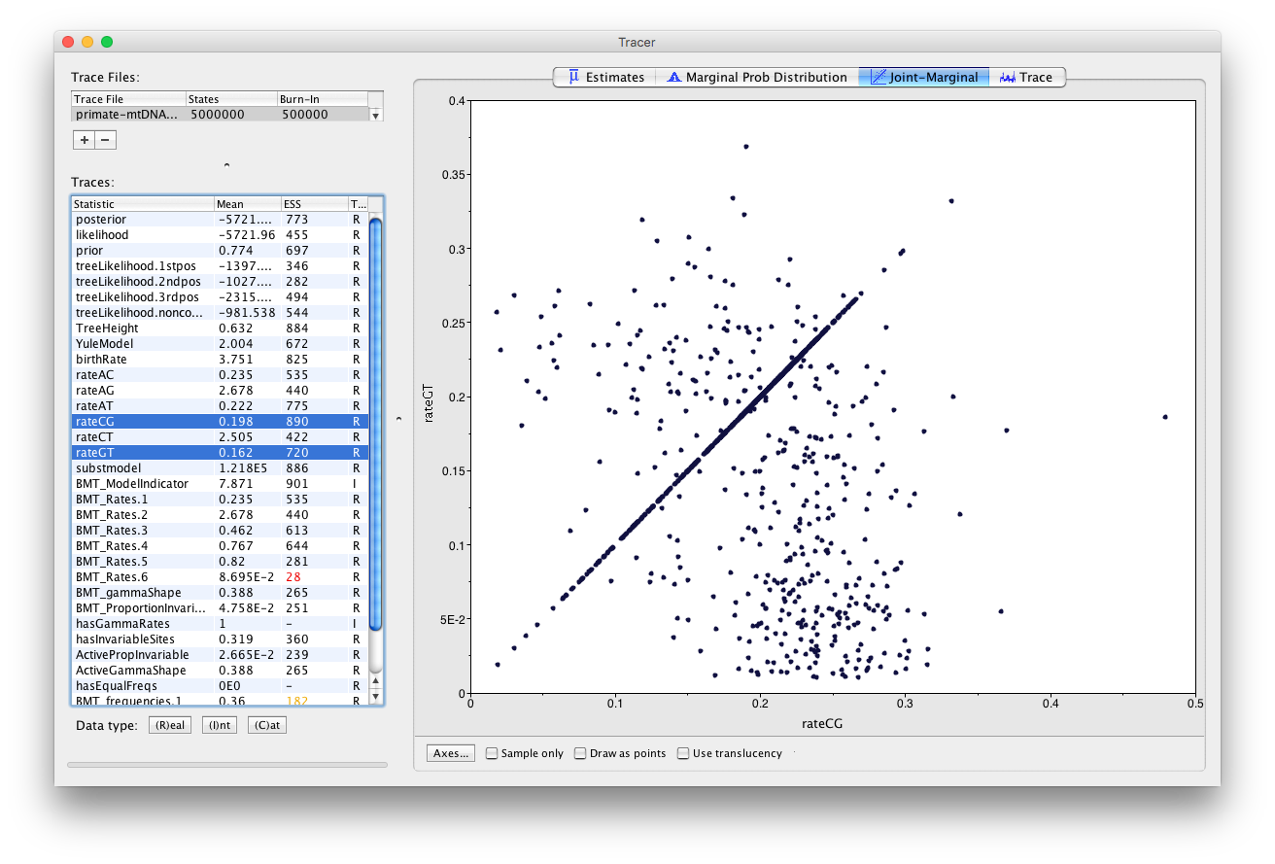Select the hasEqualFreqs row
1275x864 pixels.
pyautogui.click(x=221, y=686)
